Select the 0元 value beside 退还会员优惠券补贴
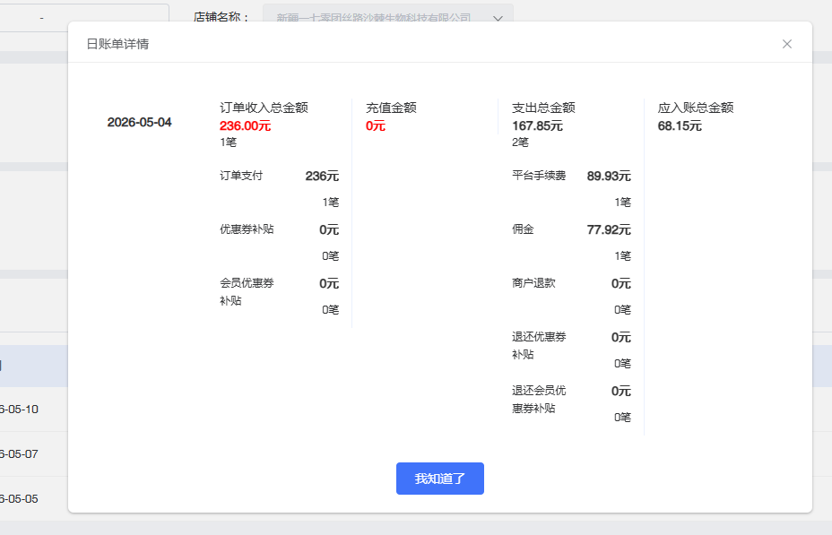The width and height of the screenshot is (832, 535). coord(620,392)
